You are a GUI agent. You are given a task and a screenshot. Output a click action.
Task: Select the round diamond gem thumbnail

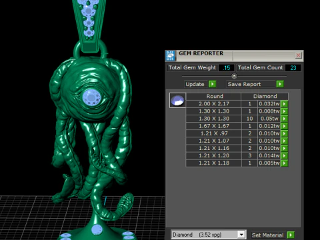coord(177,100)
